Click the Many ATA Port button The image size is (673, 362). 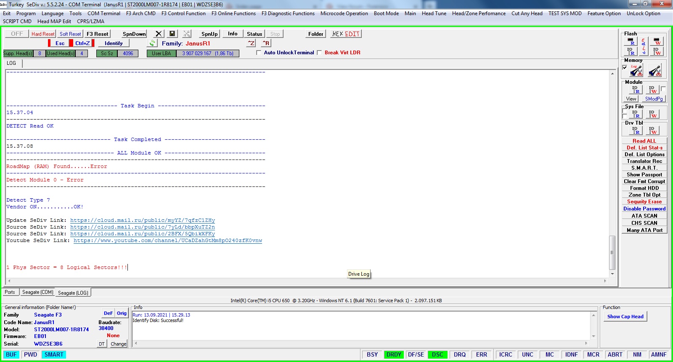click(x=644, y=230)
